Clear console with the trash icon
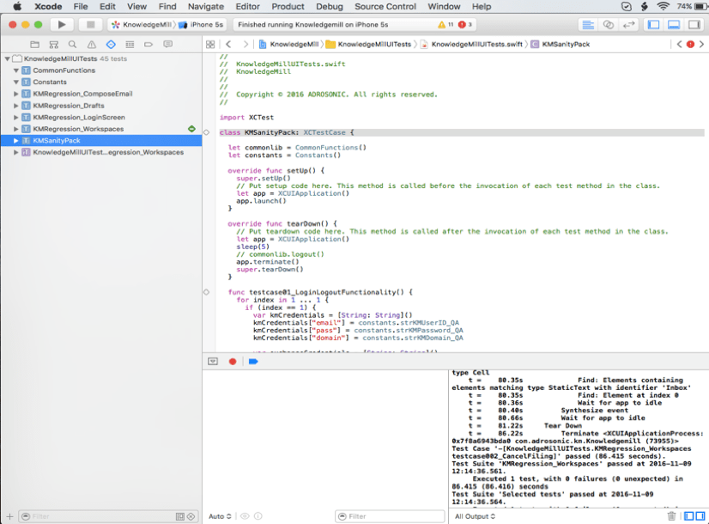The image size is (709, 524). click(x=671, y=516)
